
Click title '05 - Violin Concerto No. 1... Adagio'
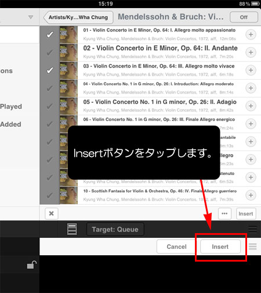click(159, 102)
